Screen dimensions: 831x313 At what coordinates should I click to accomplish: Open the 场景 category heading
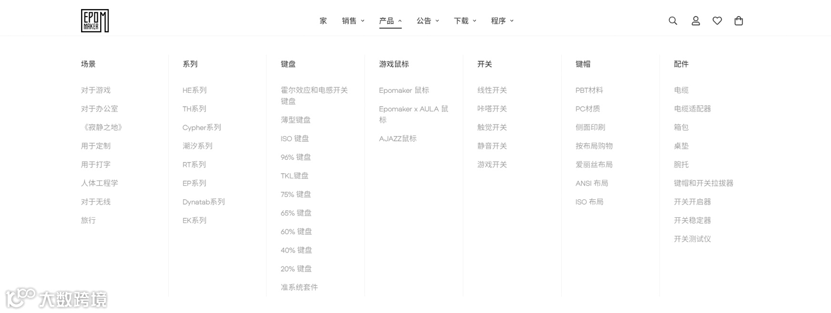pyautogui.click(x=88, y=64)
